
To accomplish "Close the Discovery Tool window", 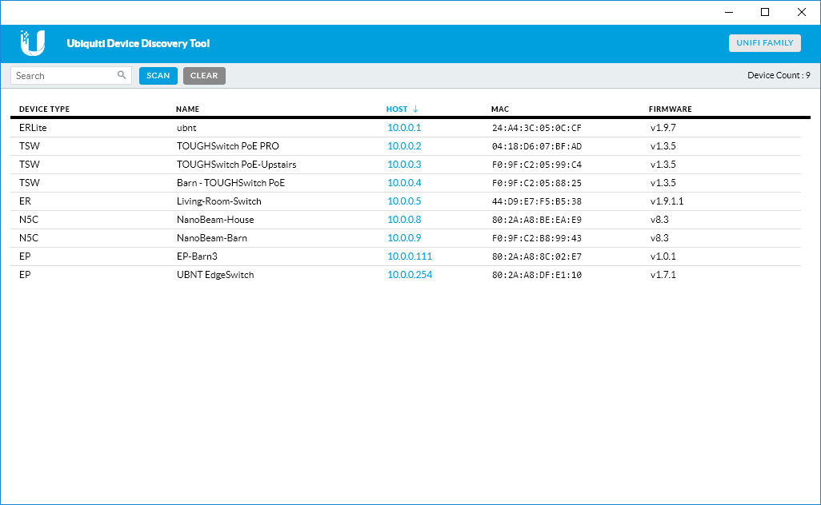I will coord(802,12).
